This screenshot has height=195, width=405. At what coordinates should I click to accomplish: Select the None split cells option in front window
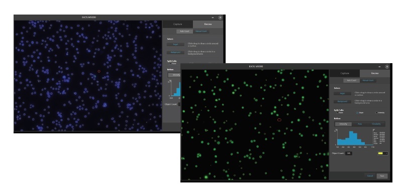click(337, 113)
